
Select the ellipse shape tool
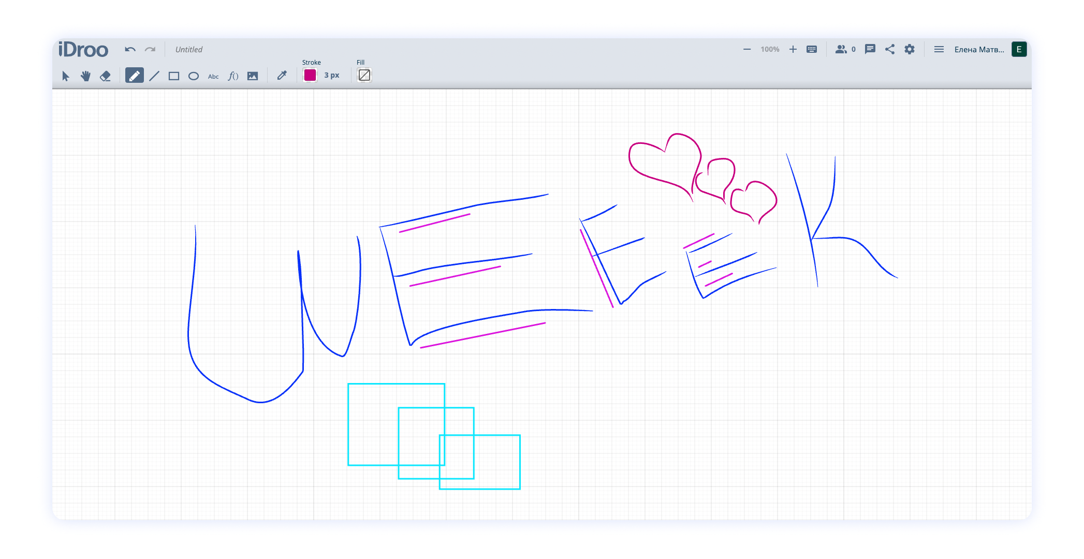[194, 76]
